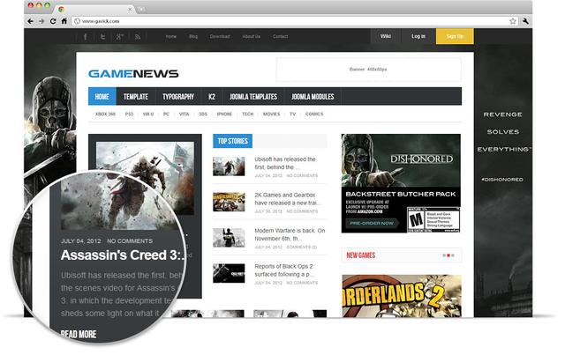
Task: Click the yellow Sign Up button
Action: (455, 36)
